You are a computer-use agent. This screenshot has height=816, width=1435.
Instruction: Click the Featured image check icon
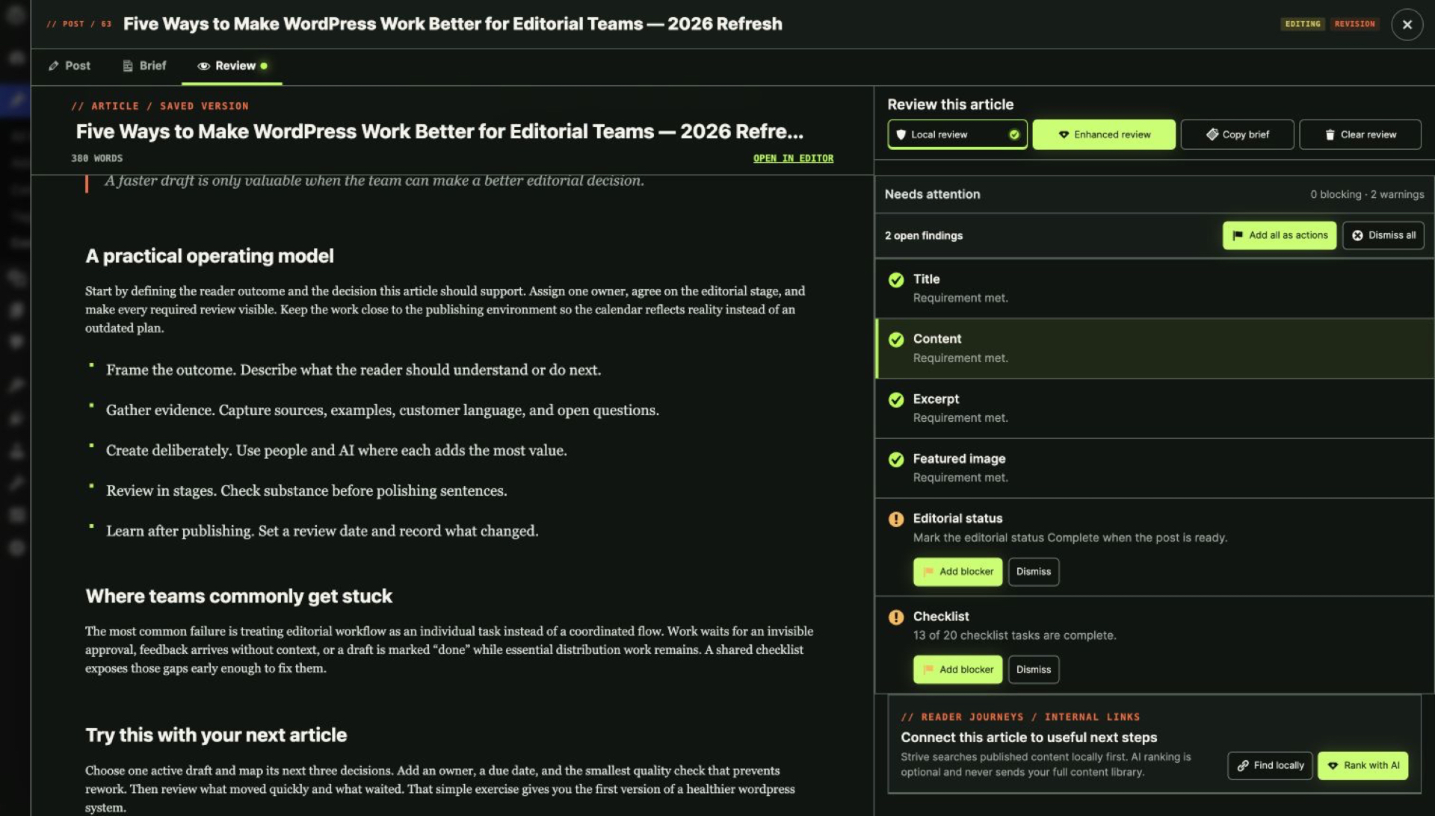[896, 460]
